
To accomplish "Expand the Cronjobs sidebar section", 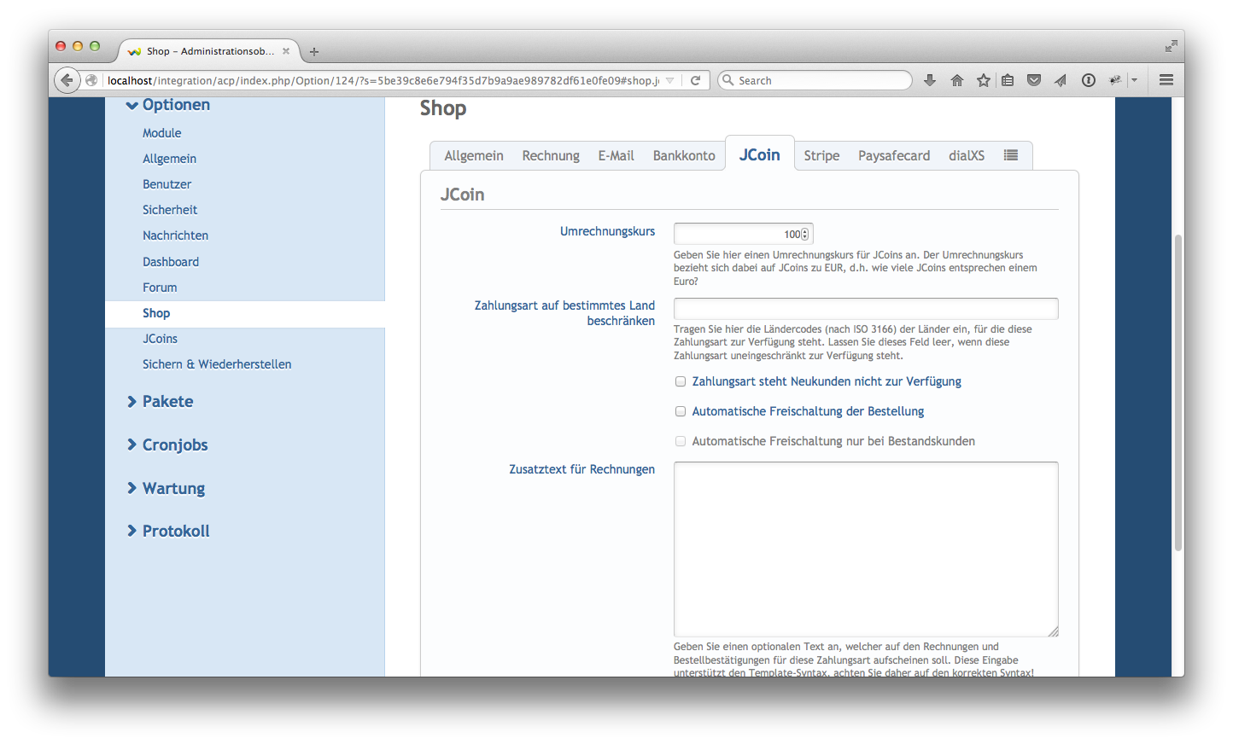I will point(174,445).
